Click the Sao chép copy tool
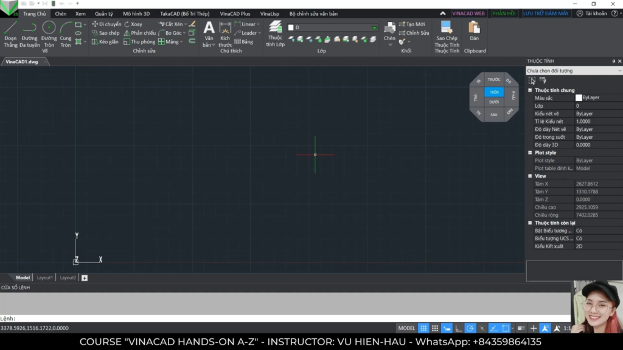 (105, 33)
